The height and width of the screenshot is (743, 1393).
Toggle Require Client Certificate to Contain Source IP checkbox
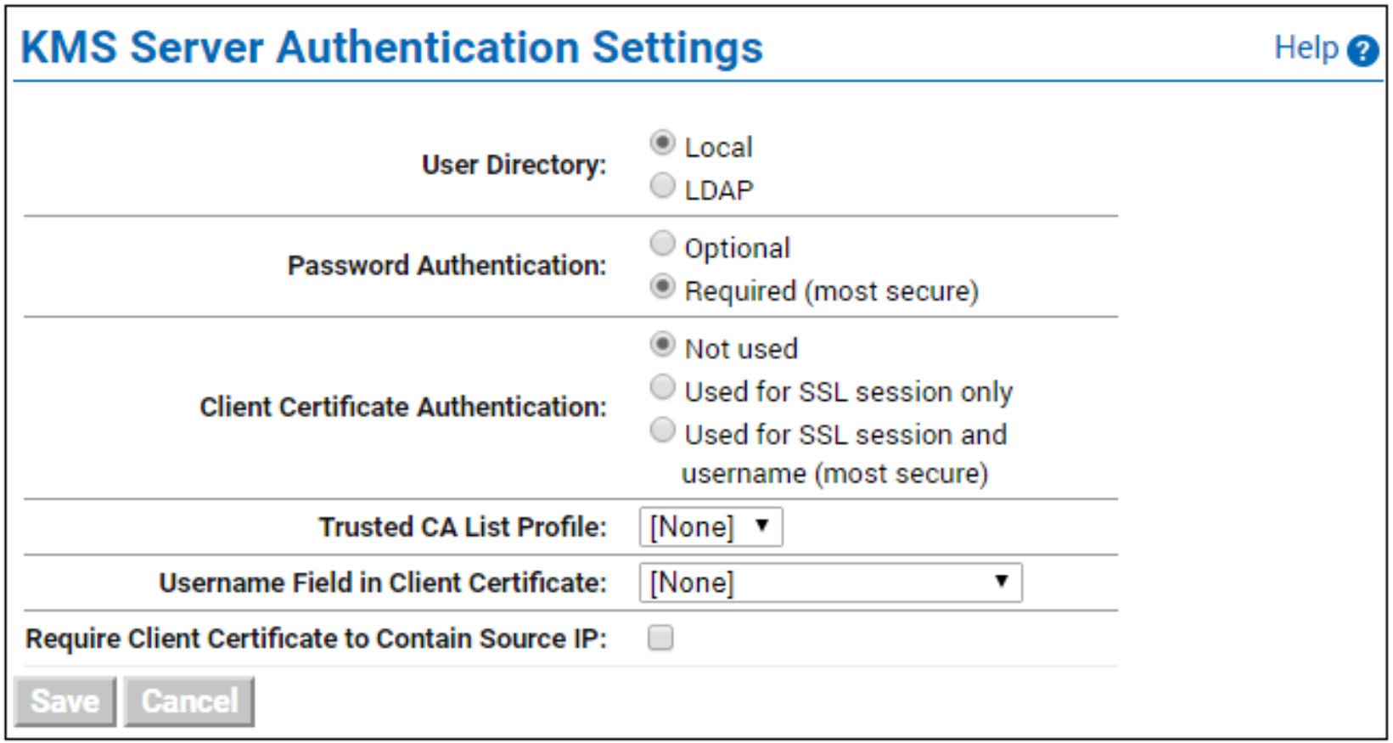click(660, 638)
